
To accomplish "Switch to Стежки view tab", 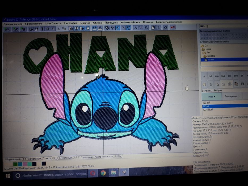I will coord(47,158).
